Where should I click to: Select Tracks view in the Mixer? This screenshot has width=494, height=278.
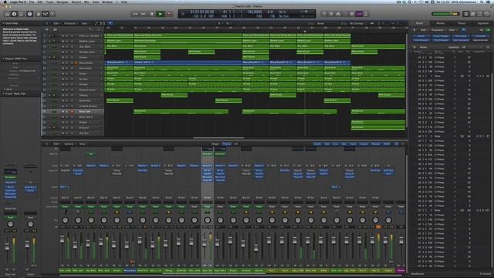coord(226,144)
